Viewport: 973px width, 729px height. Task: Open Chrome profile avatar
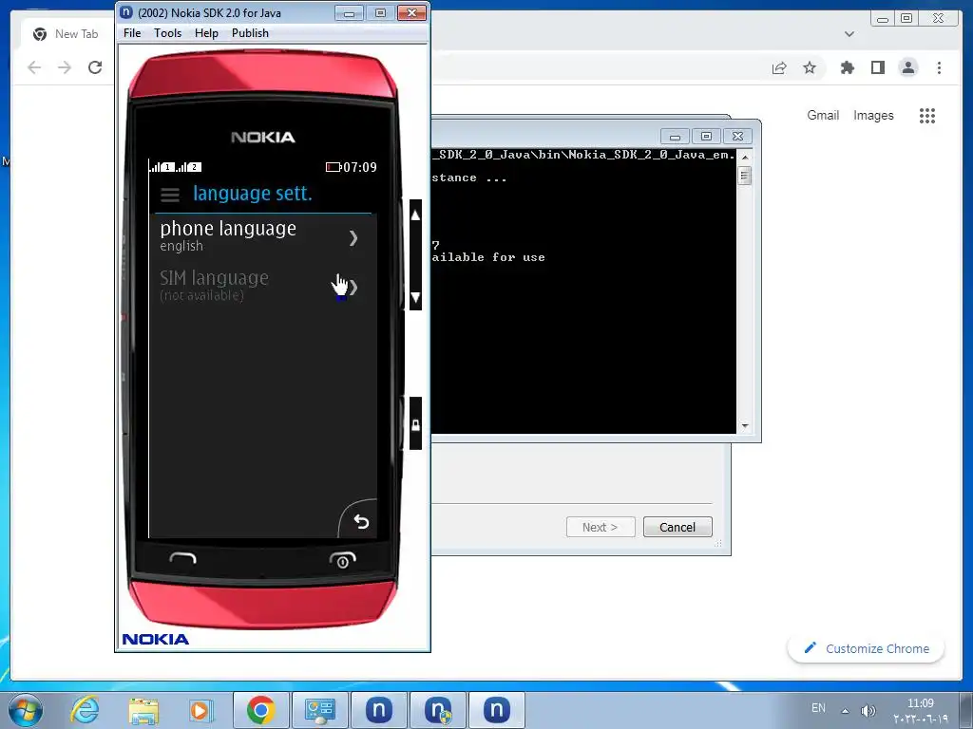click(x=907, y=67)
